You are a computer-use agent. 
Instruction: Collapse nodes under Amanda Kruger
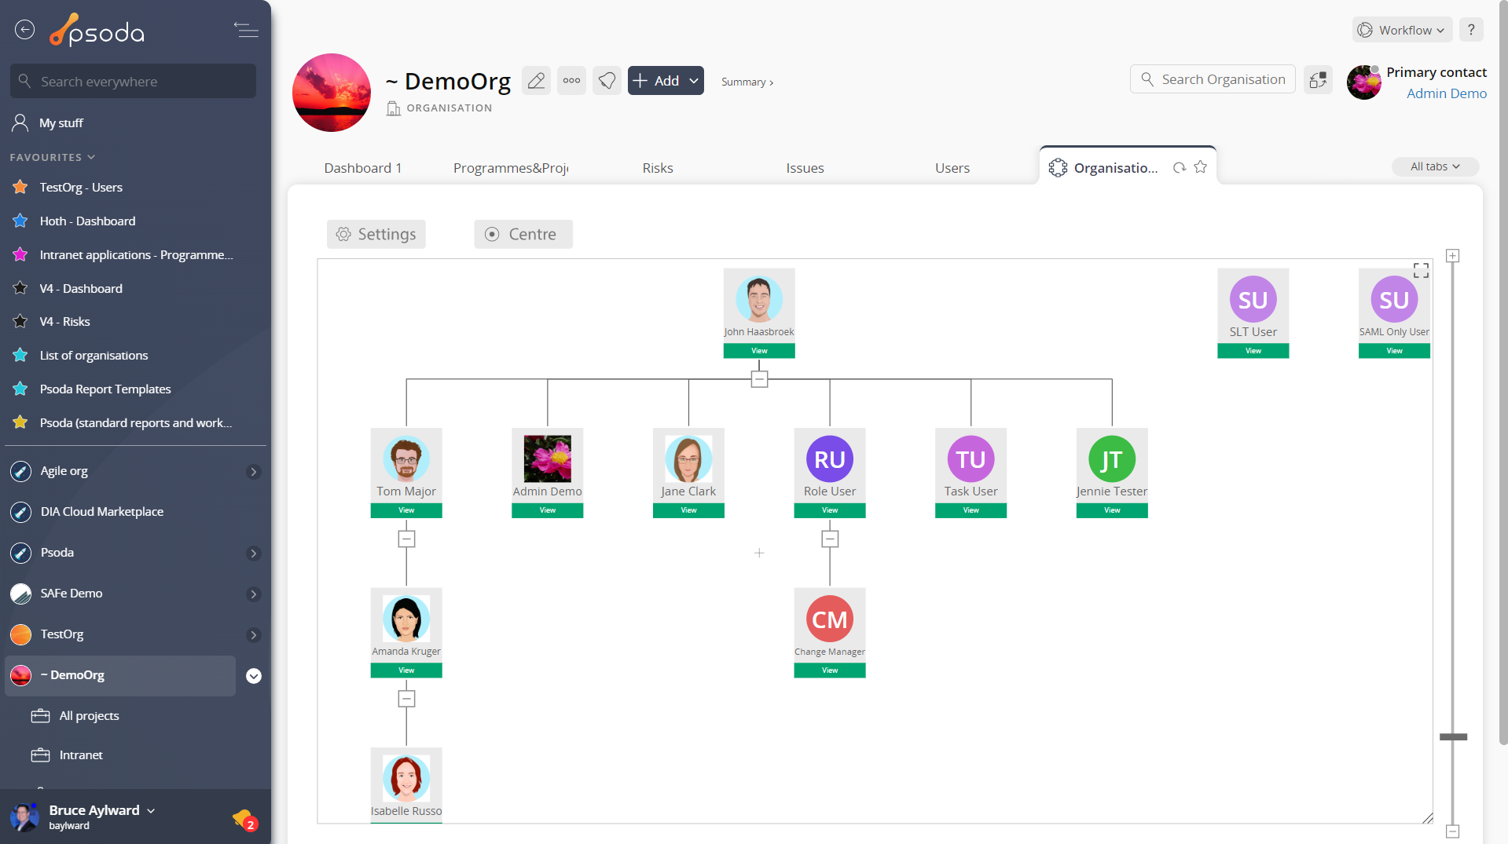pyautogui.click(x=406, y=699)
